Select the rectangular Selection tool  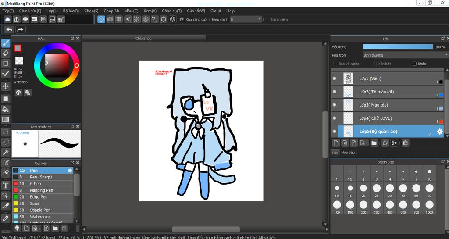coord(5,132)
